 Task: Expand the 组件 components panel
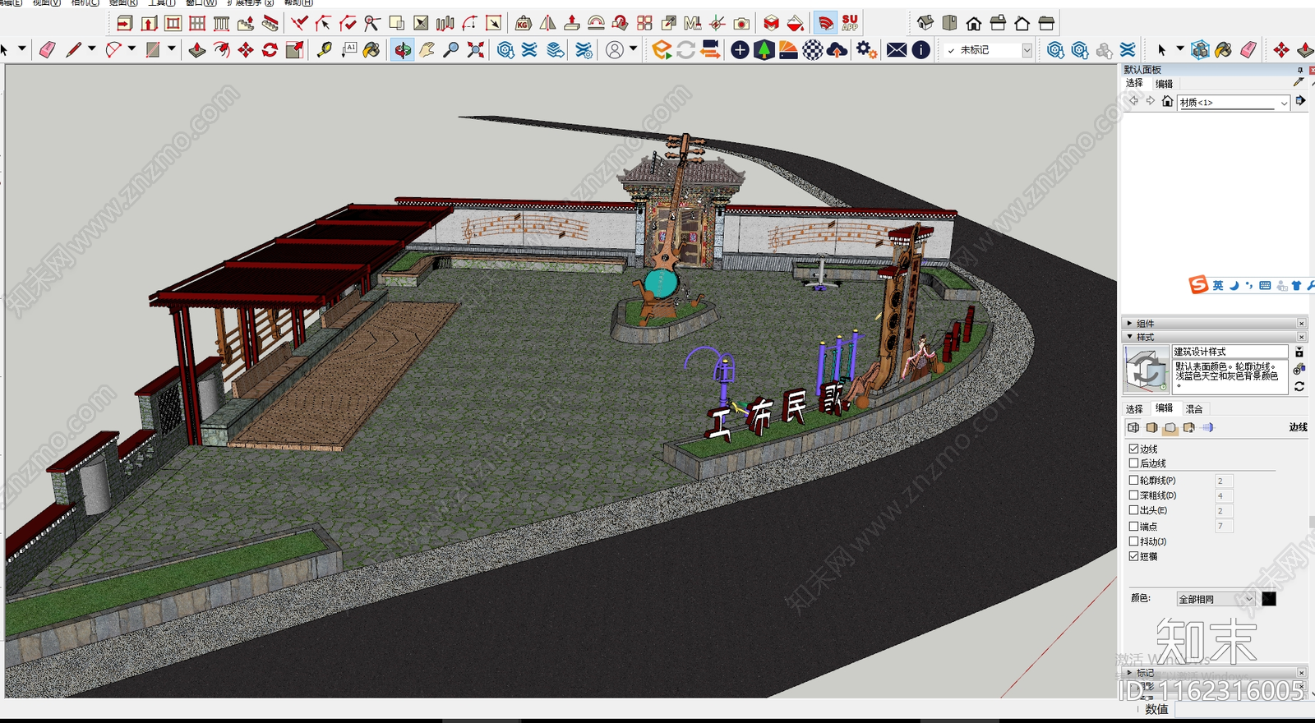tap(1130, 324)
